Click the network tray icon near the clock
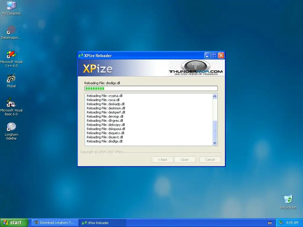This screenshot has width=303, height=227. point(281,223)
